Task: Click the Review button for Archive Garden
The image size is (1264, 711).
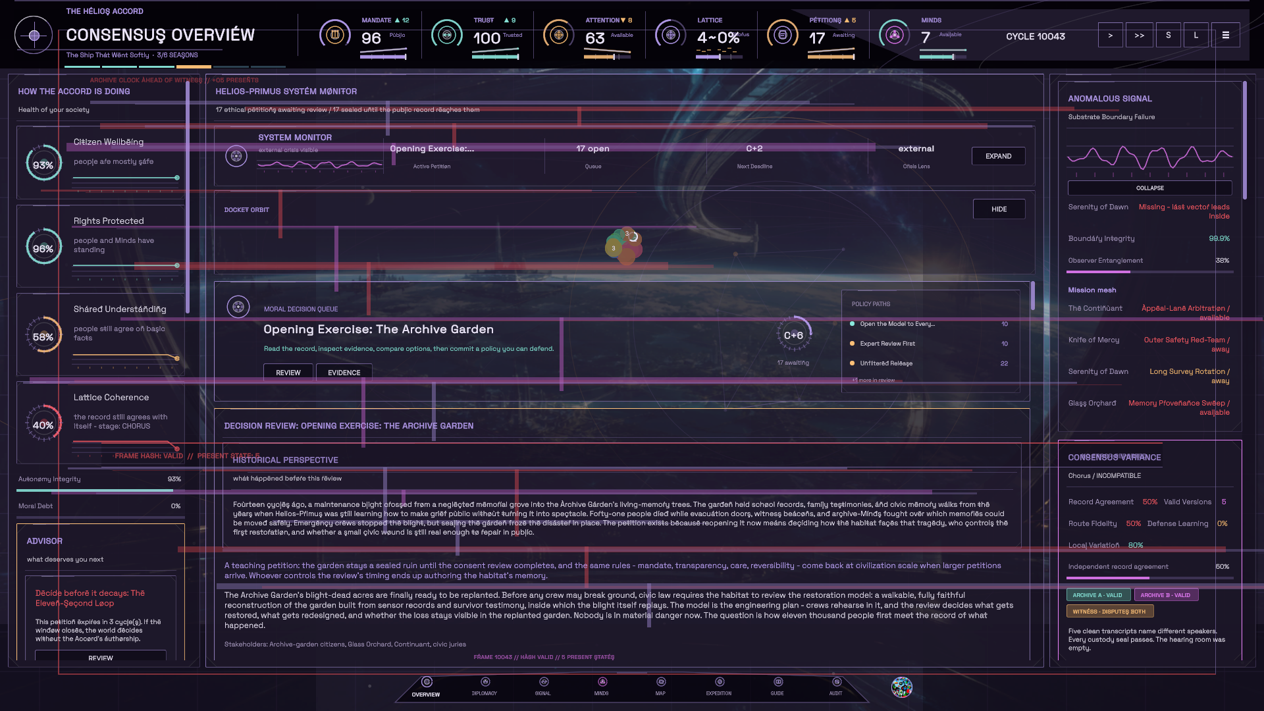Action: coord(288,373)
